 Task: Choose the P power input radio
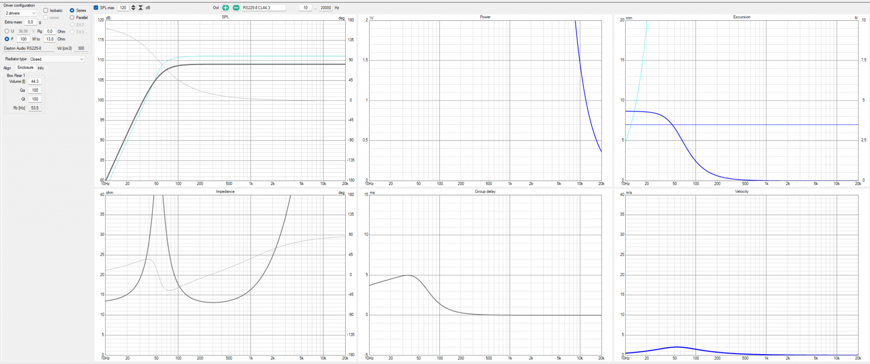click(7, 39)
